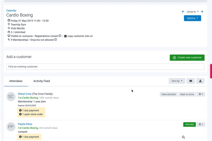Click the Create new customer button
The height and width of the screenshot is (141, 212).
pyautogui.click(x=187, y=57)
